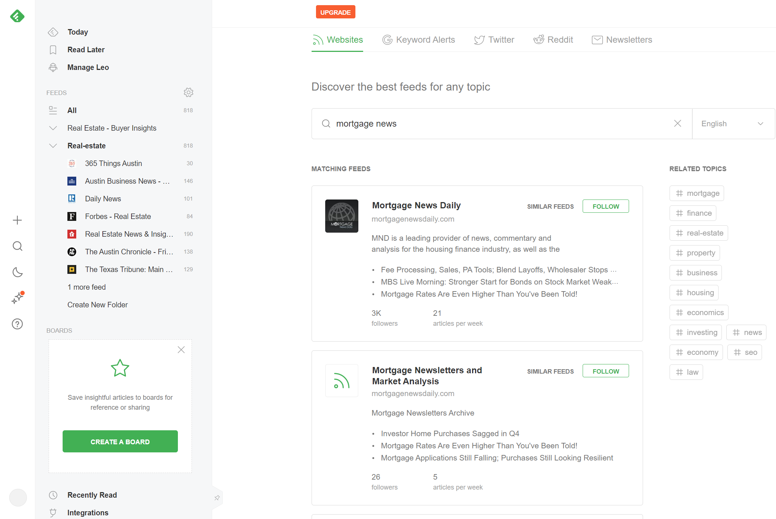Follow Mortgage News Daily feed
The height and width of the screenshot is (519, 776).
tap(605, 206)
